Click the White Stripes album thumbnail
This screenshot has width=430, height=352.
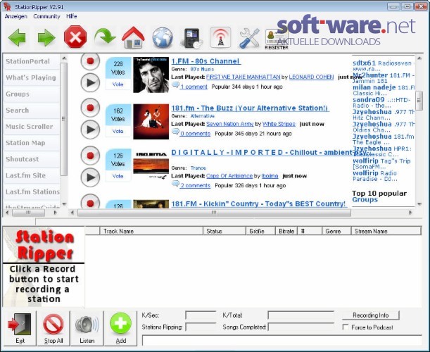pyautogui.click(x=151, y=122)
